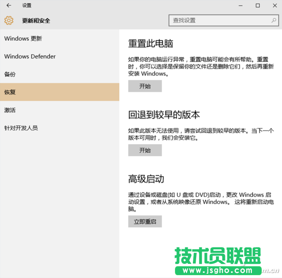Click 开始 under 回退到较早的版本
The image size is (282, 278).
(x=145, y=150)
